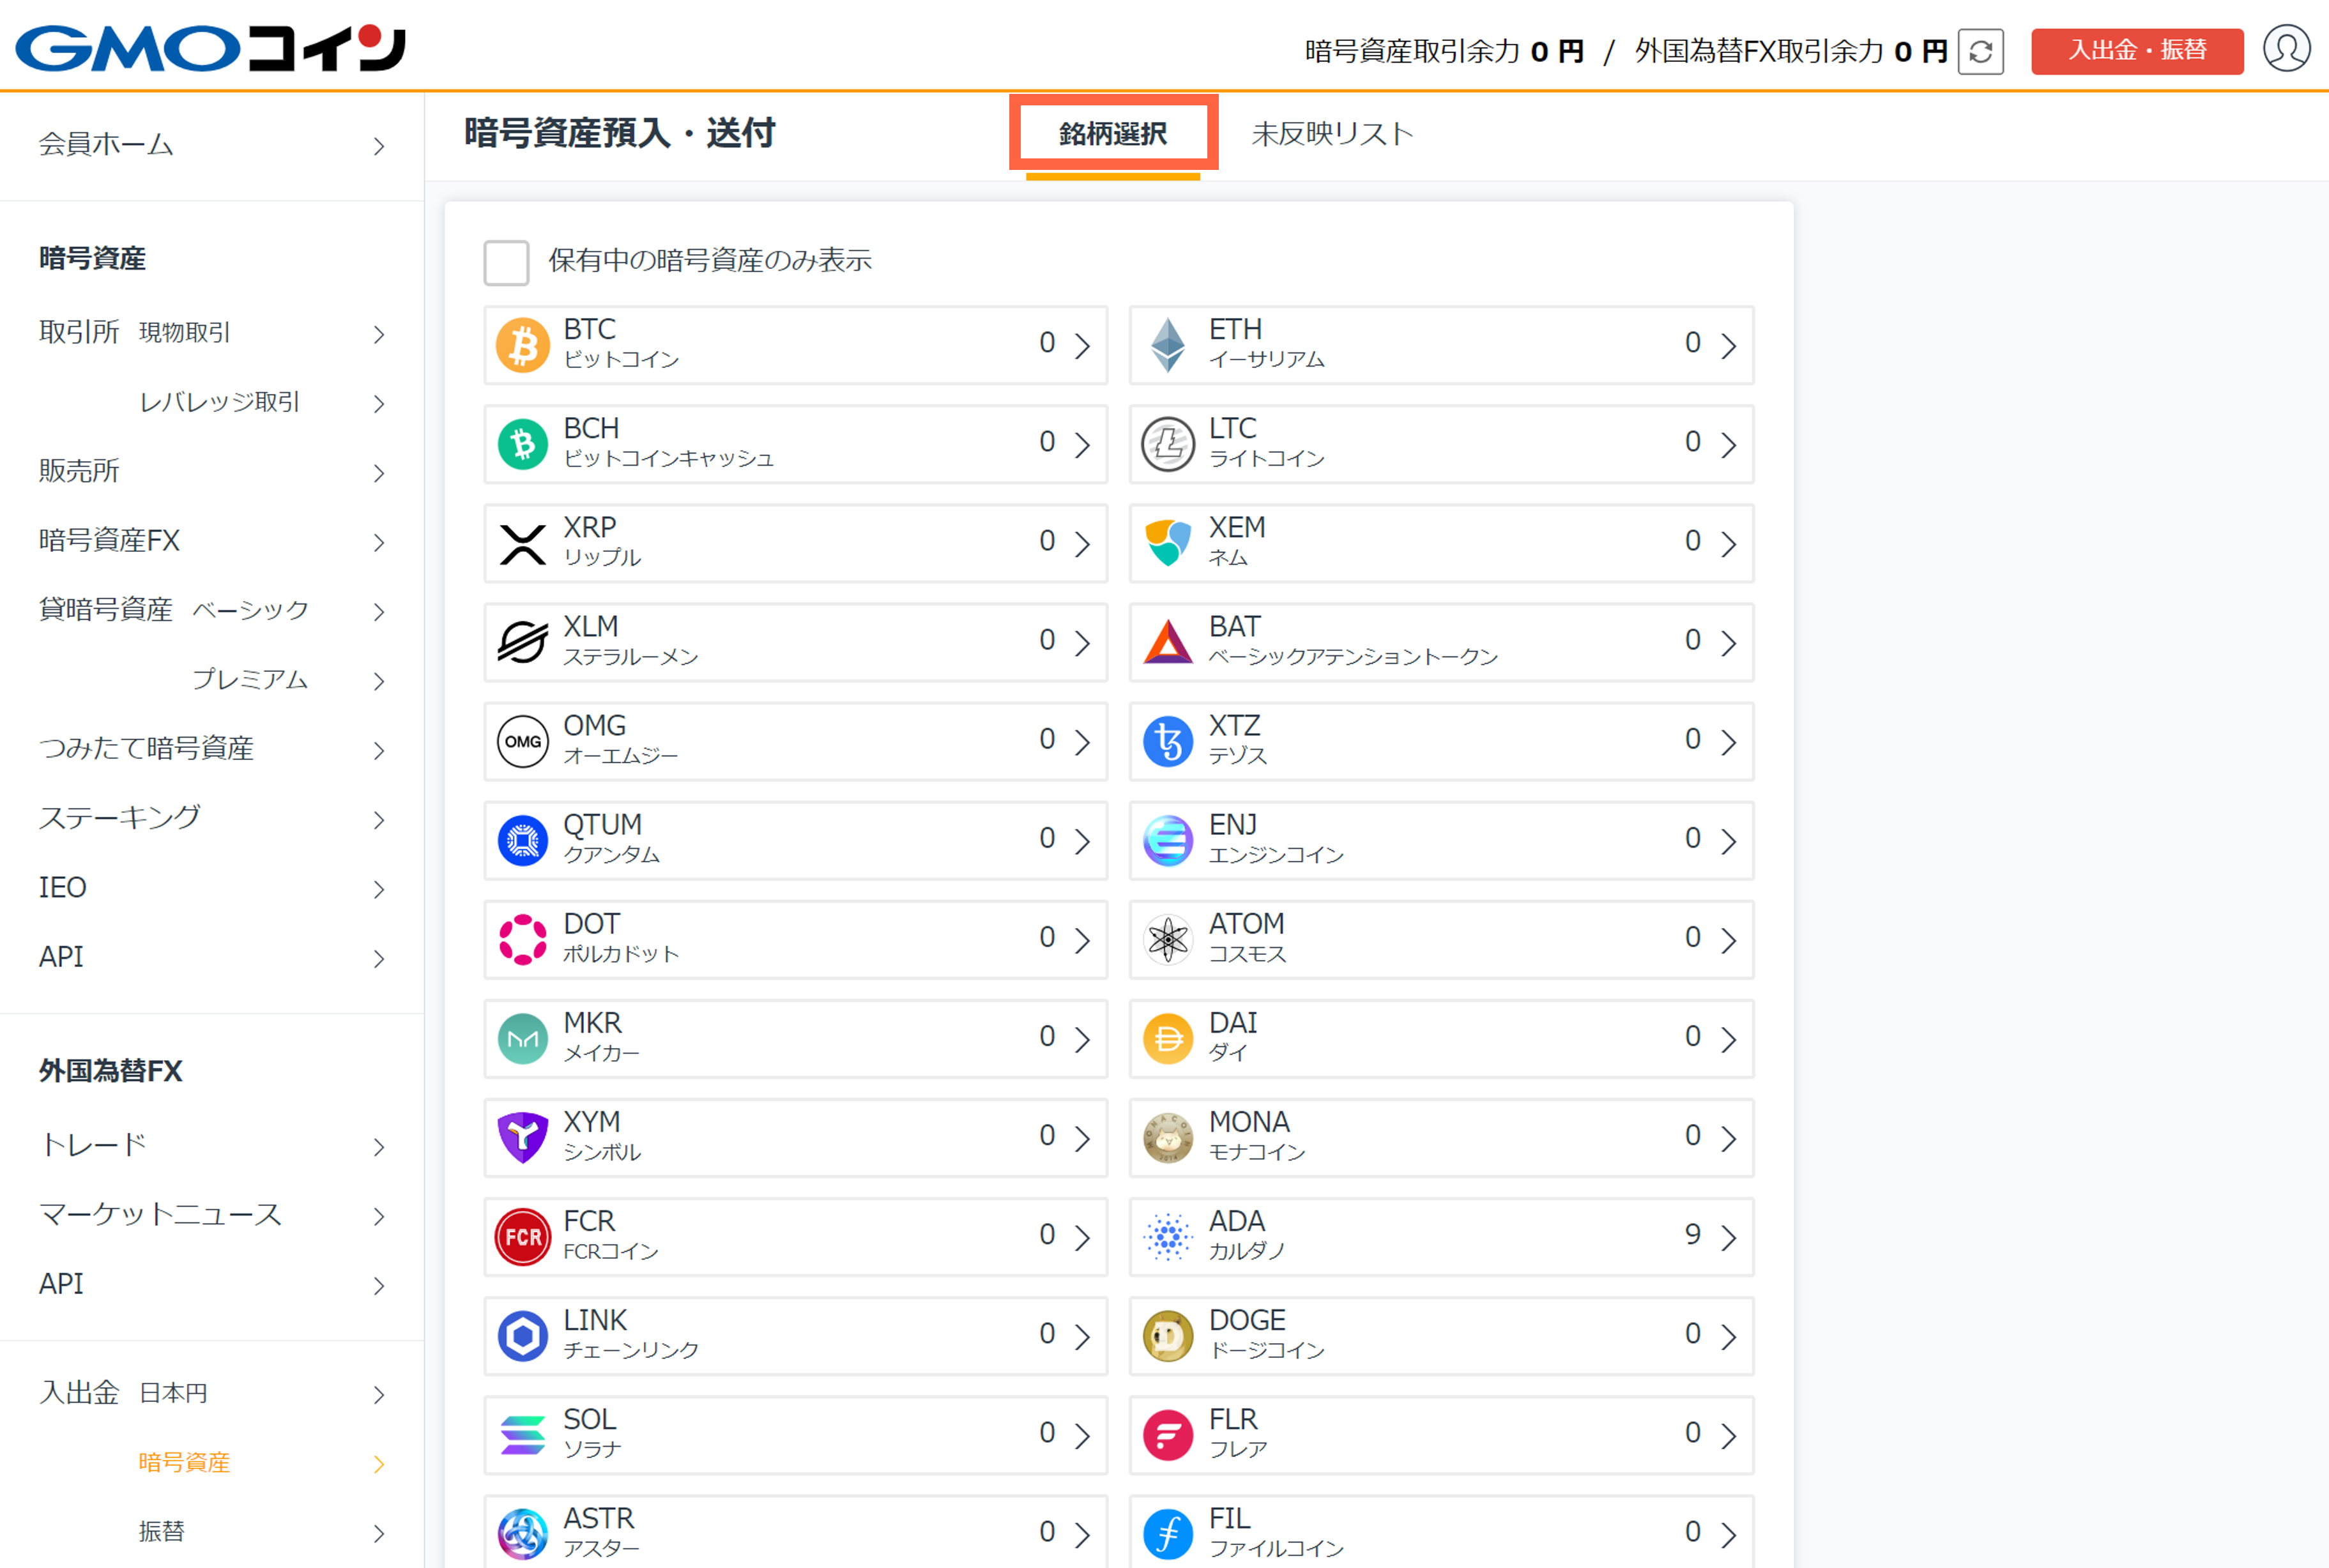Image resolution: width=2329 pixels, height=1568 pixels.
Task: Expand the ステーキング sidebar chevron
Action: click(379, 820)
